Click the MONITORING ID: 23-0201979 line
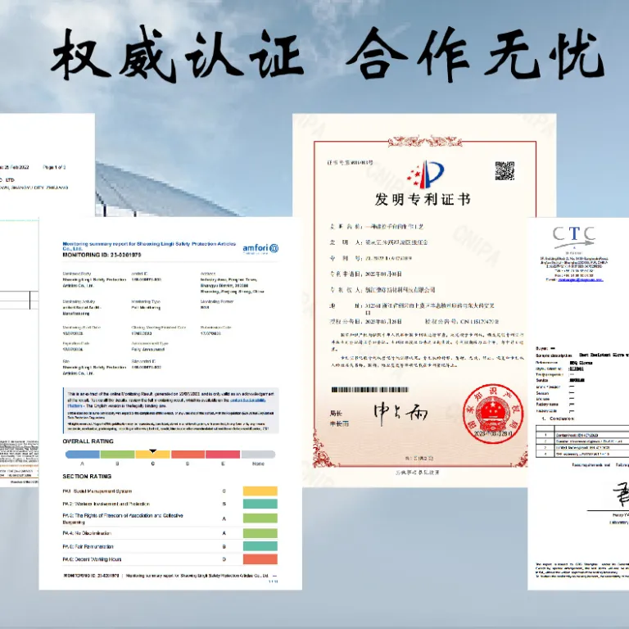The height and width of the screenshot is (629, 629). (x=102, y=255)
